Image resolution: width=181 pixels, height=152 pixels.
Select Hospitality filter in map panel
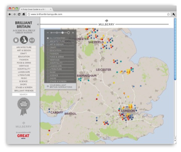(60, 63)
